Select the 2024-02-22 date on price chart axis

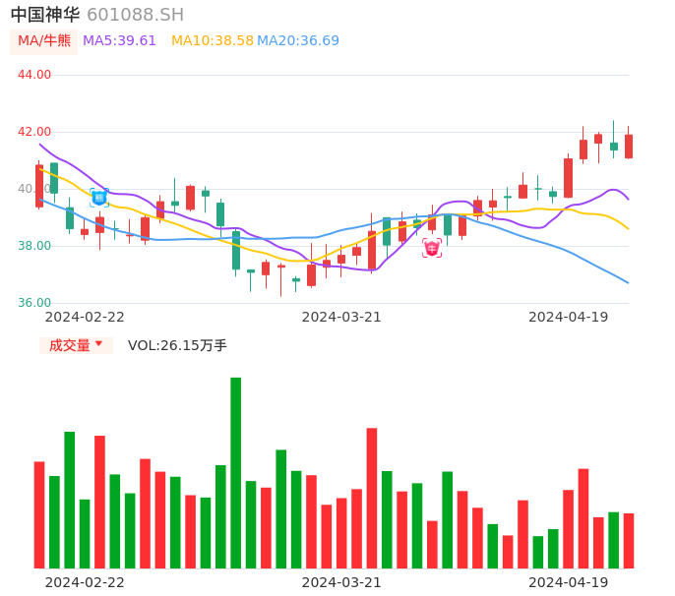(x=85, y=317)
